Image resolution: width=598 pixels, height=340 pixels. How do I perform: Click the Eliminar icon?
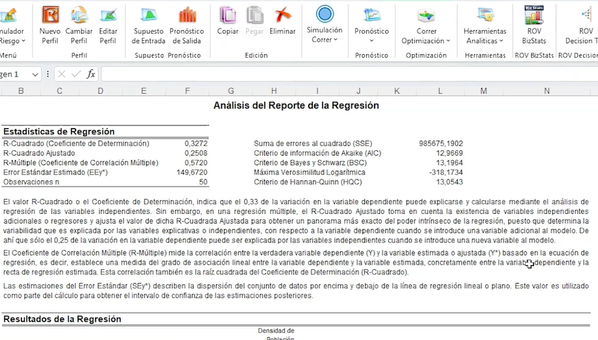click(283, 15)
